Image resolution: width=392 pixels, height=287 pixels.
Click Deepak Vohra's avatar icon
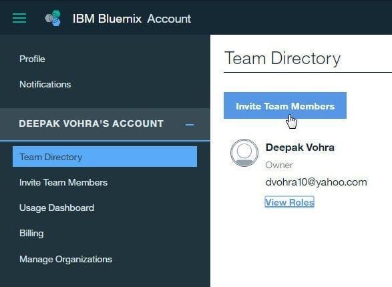pos(244,153)
